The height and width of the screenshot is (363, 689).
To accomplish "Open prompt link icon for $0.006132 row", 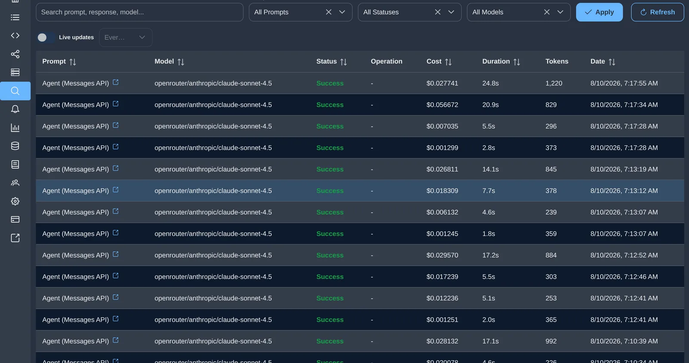I will (115, 211).
